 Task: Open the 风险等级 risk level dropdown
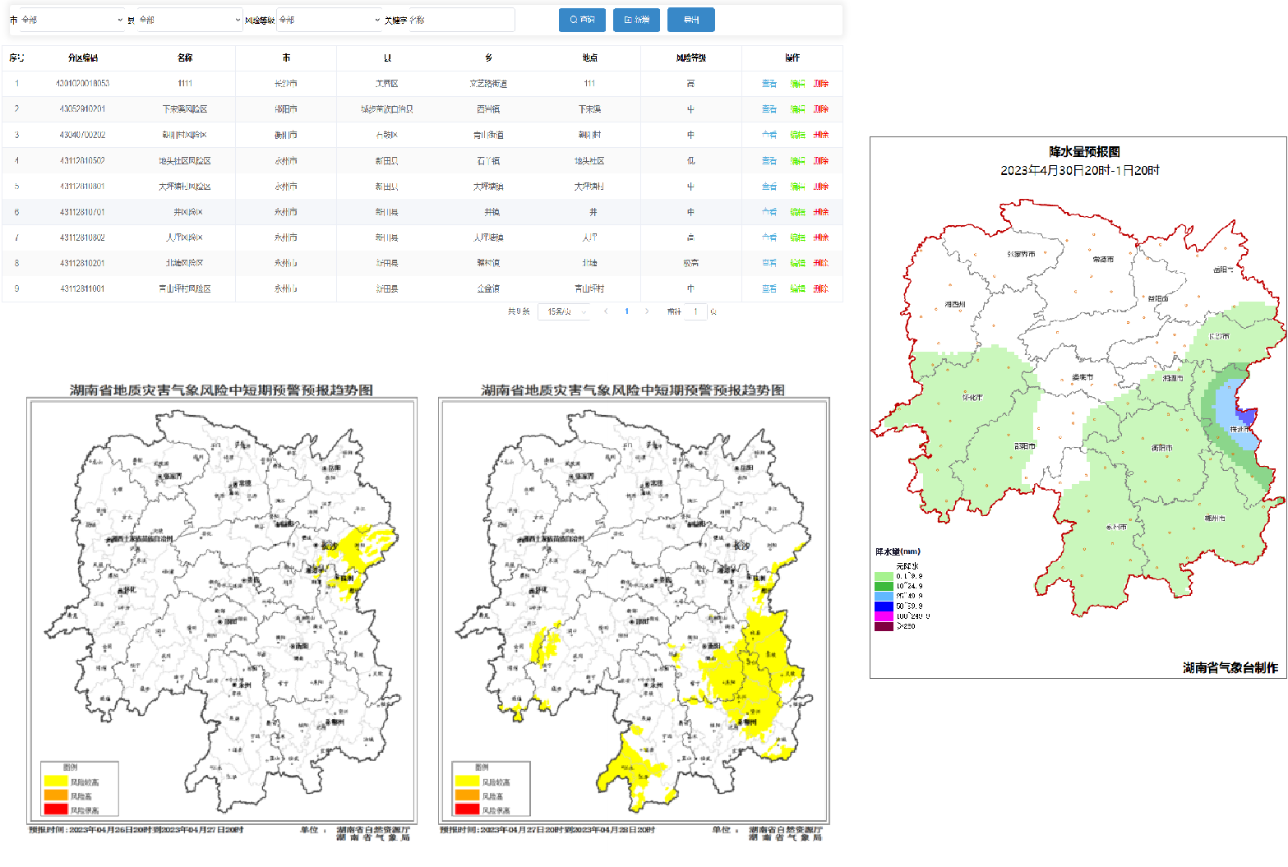(x=329, y=20)
